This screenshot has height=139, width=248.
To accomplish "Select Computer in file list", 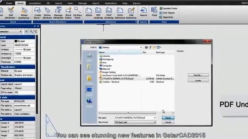I will tap(105, 66).
